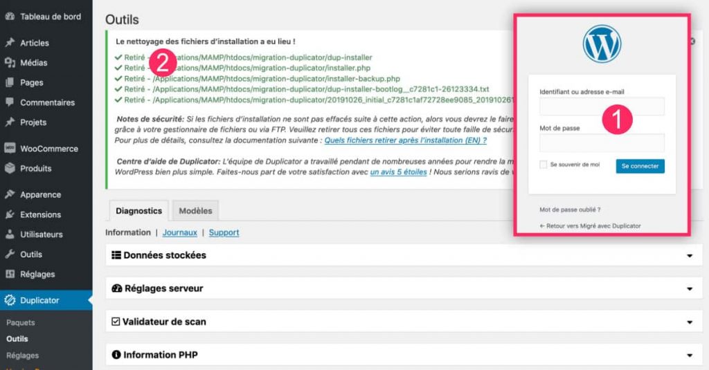Viewport: 709px width, 370px height.
Task: Click the Identifiant ou adresse e-mail field
Action: (602, 107)
